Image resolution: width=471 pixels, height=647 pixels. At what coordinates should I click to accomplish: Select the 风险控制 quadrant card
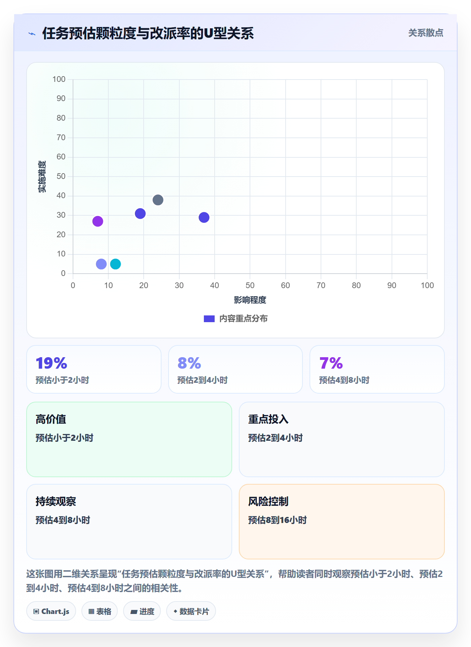(x=342, y=522)
